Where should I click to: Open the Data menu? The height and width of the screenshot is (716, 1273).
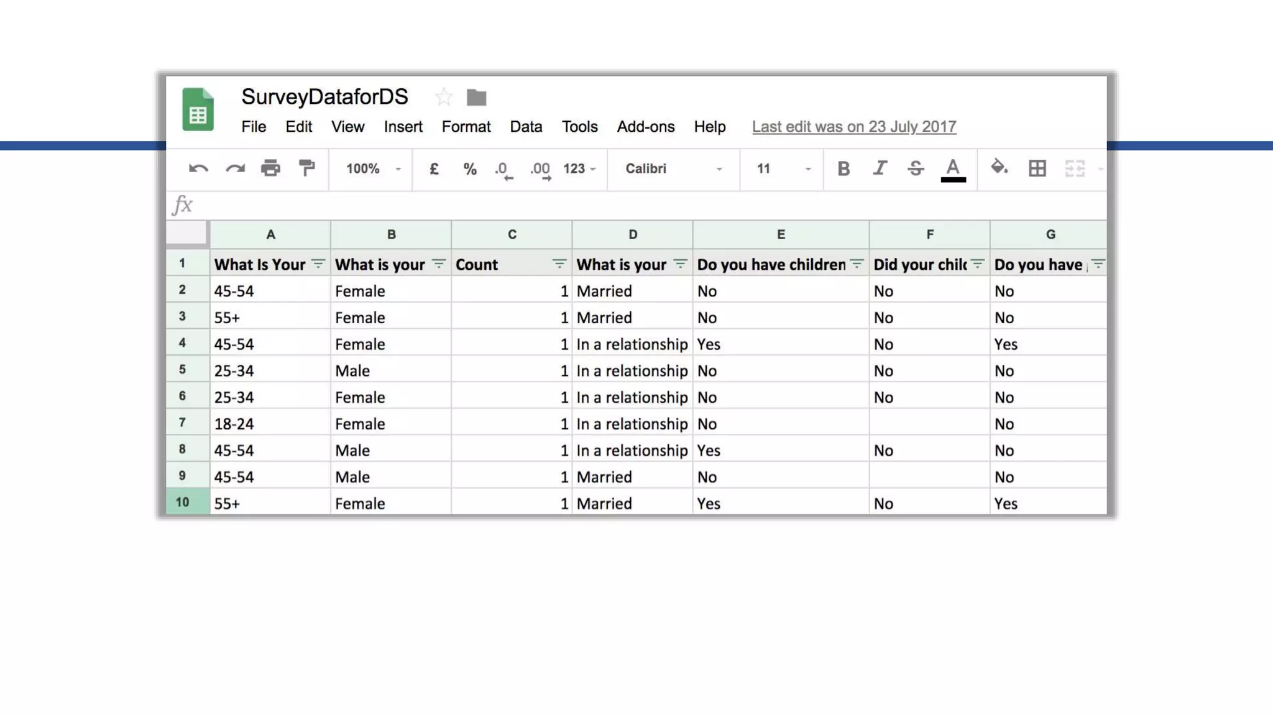(x=526, y=127)
